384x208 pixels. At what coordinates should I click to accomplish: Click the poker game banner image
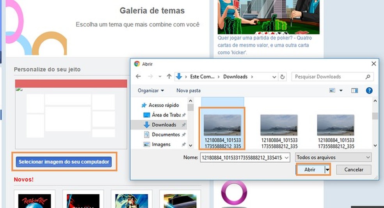(x=268, y=17)
